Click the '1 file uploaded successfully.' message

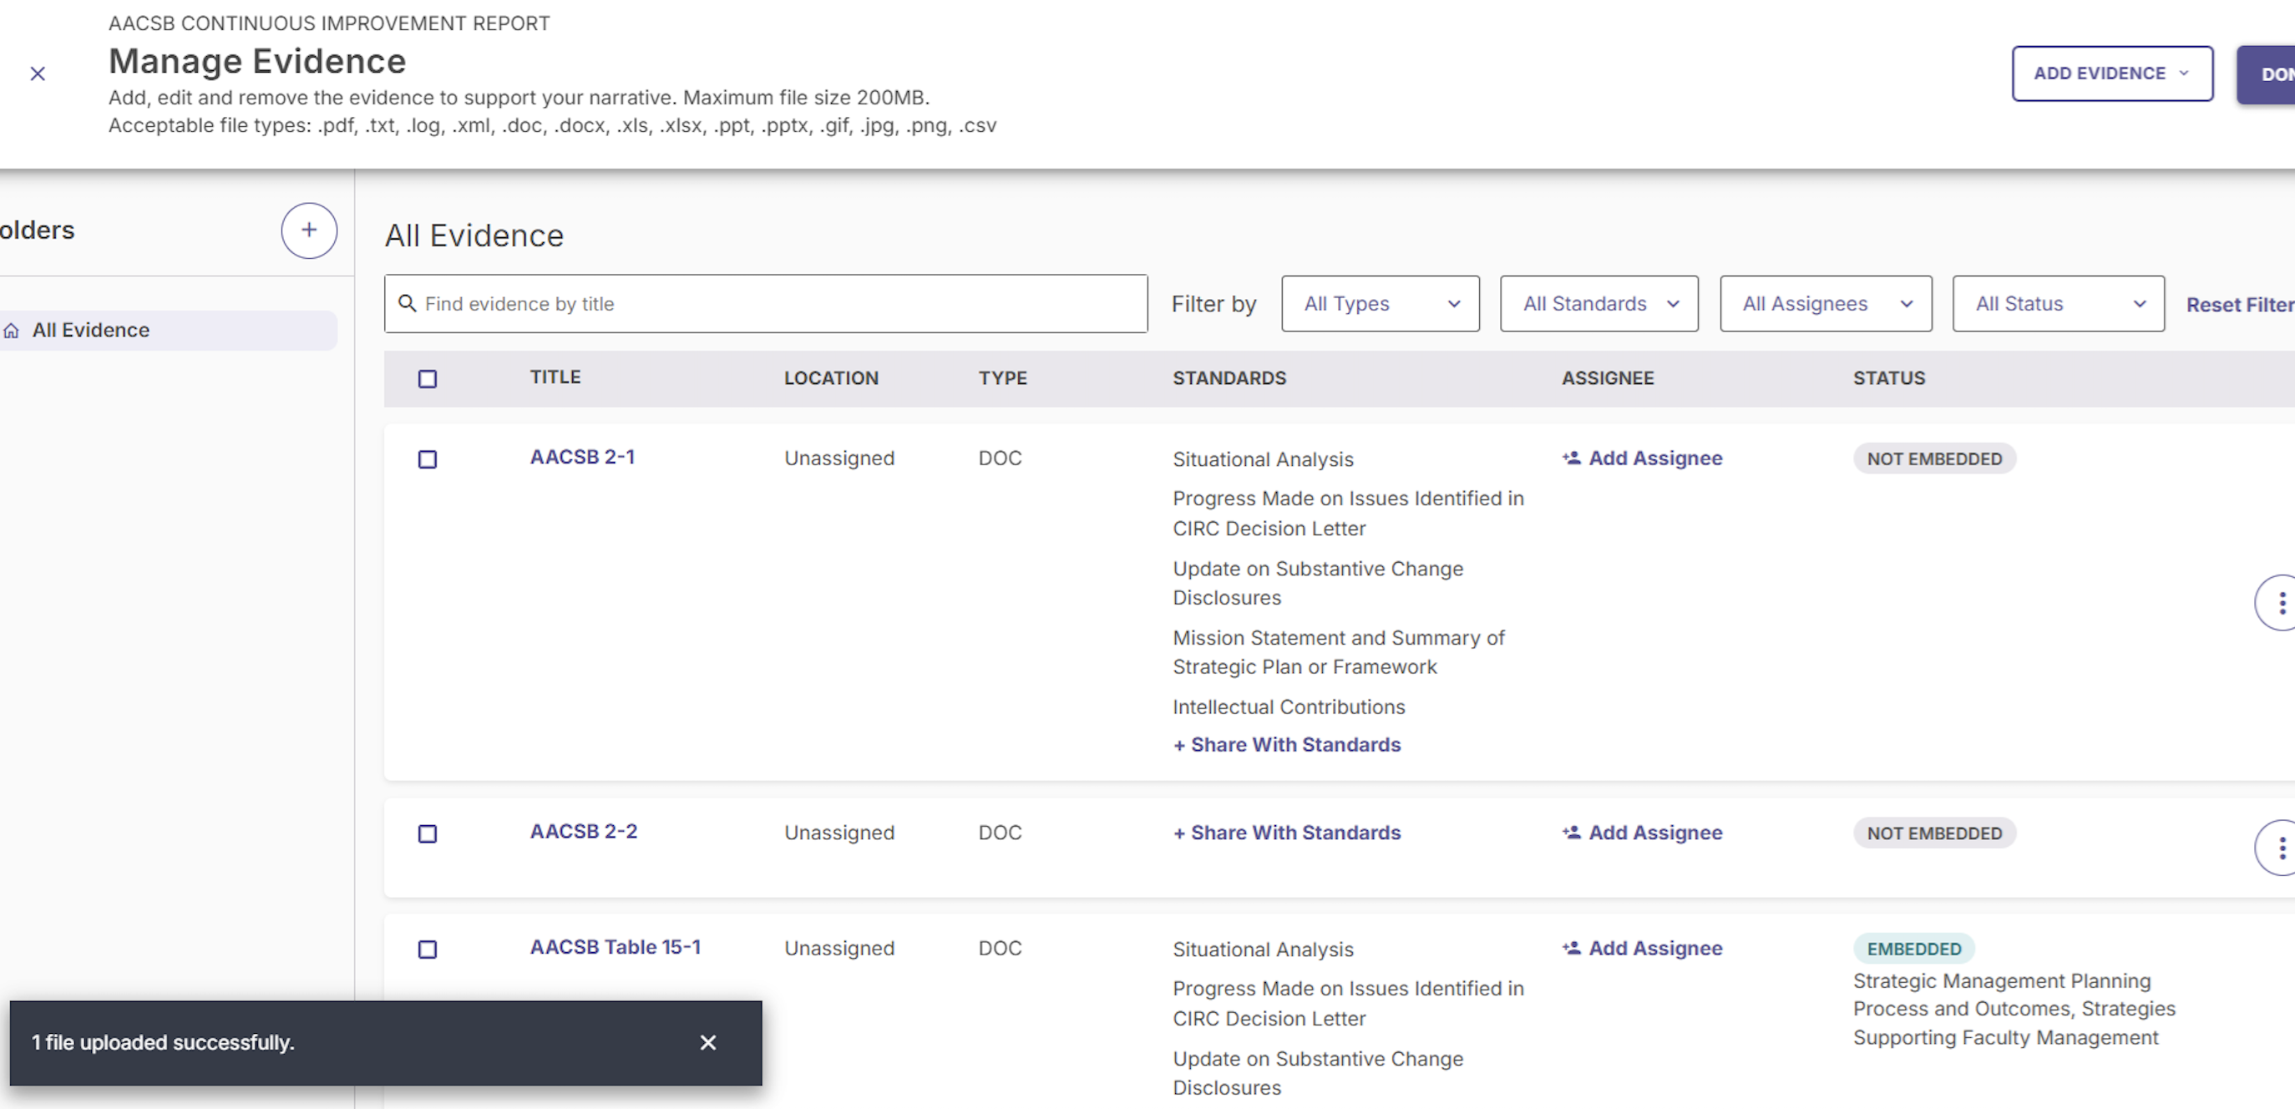pyautogui.click(x=163, y=1042)
